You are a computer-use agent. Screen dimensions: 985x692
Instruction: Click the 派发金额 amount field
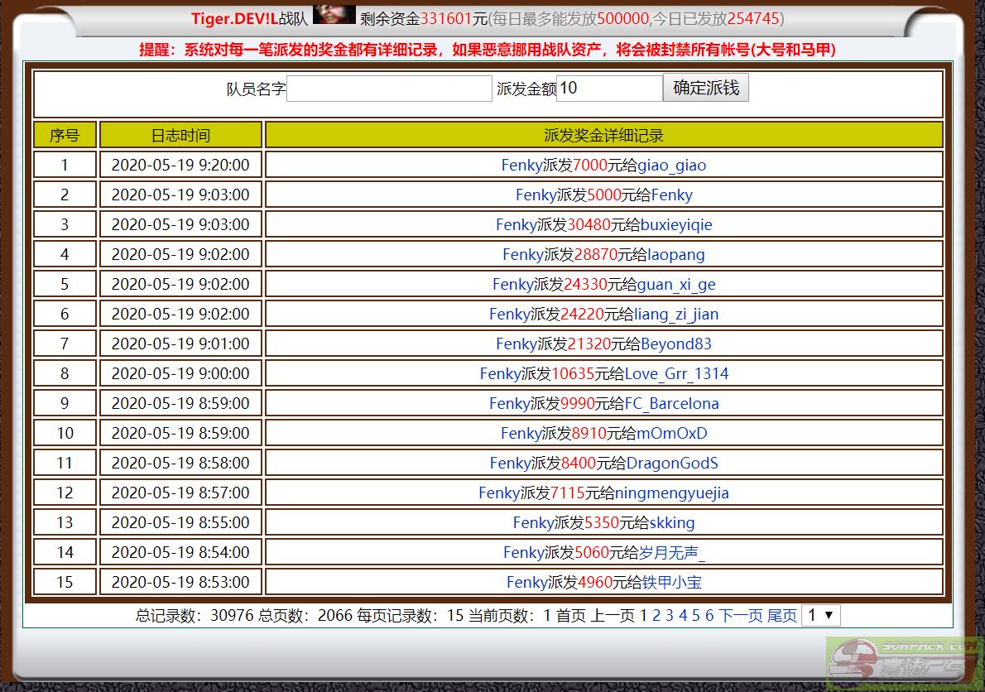[609, 89]
